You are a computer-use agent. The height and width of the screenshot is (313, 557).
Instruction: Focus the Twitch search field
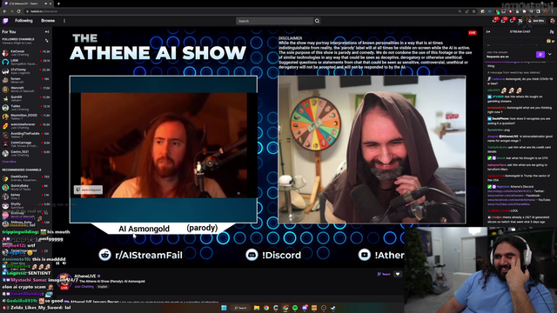(275, 21)
